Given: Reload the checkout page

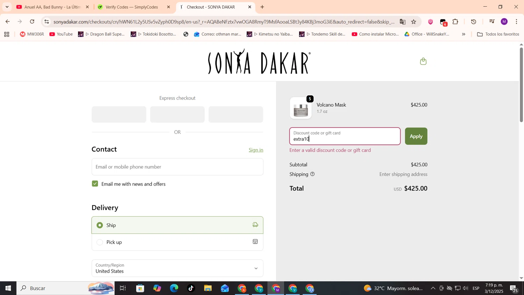Looking at the screenshot, I should 32,22.
